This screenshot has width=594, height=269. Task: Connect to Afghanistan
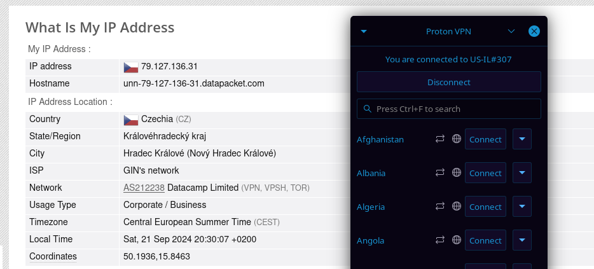(x=485, y=139)
